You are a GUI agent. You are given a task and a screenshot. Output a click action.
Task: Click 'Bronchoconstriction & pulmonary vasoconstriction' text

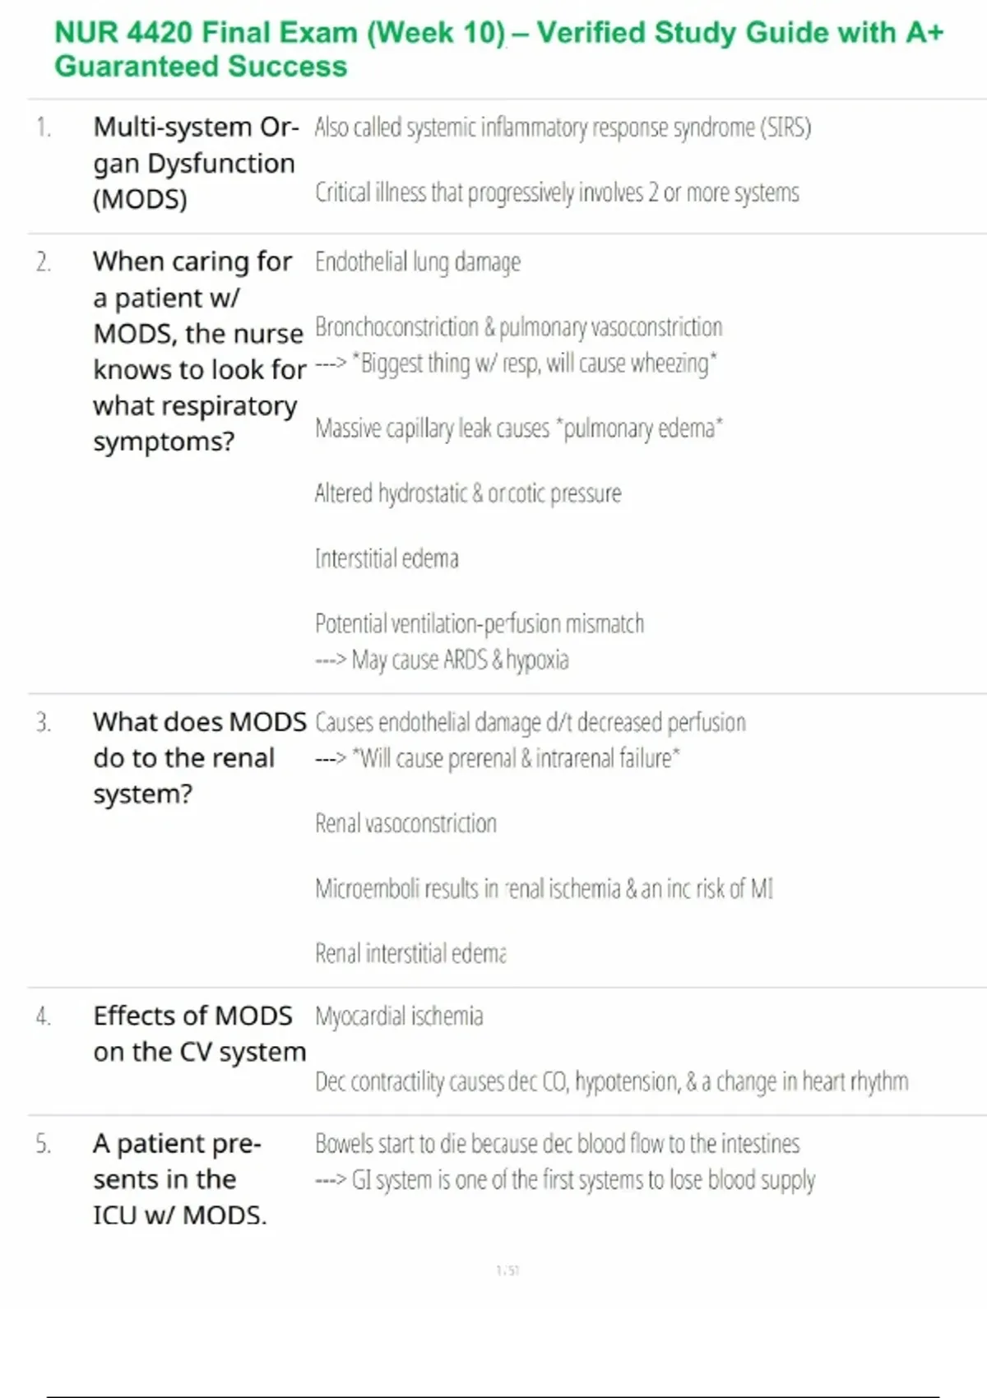[518, 326]
